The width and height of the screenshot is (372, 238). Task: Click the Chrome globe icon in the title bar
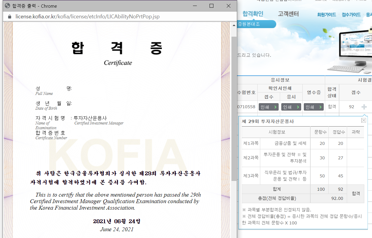click(7, 6)
